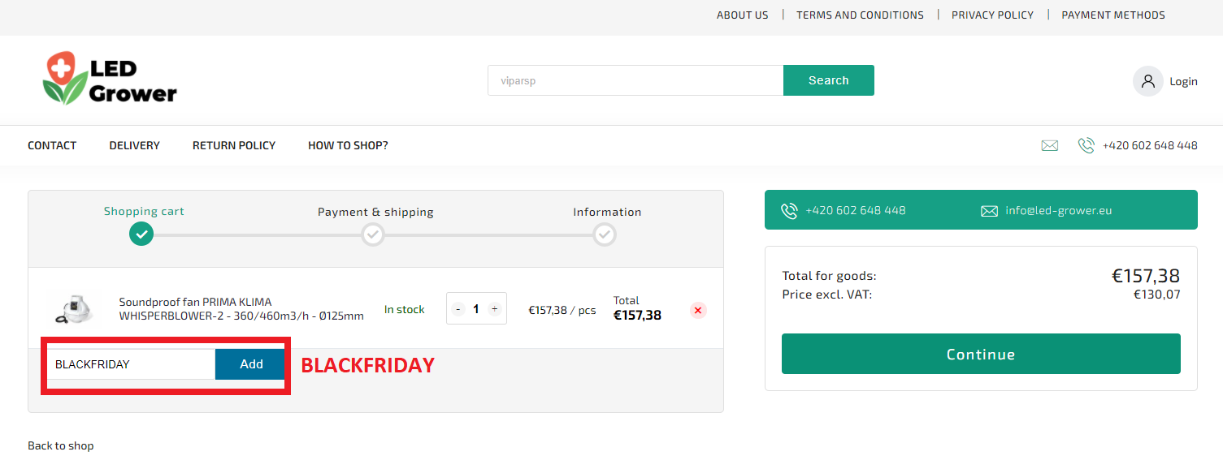Open the product thumbnail of the fan
Image resolution: width=1223 pixels, height=473 pixels.
pyautogui.click(x=74, y=308)
